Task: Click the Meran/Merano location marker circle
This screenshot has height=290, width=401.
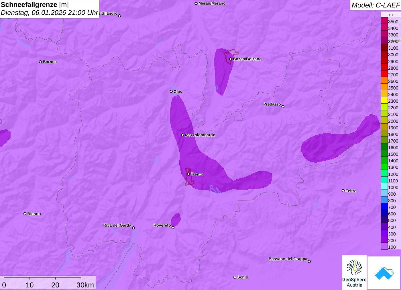Action: click(196, 3)
